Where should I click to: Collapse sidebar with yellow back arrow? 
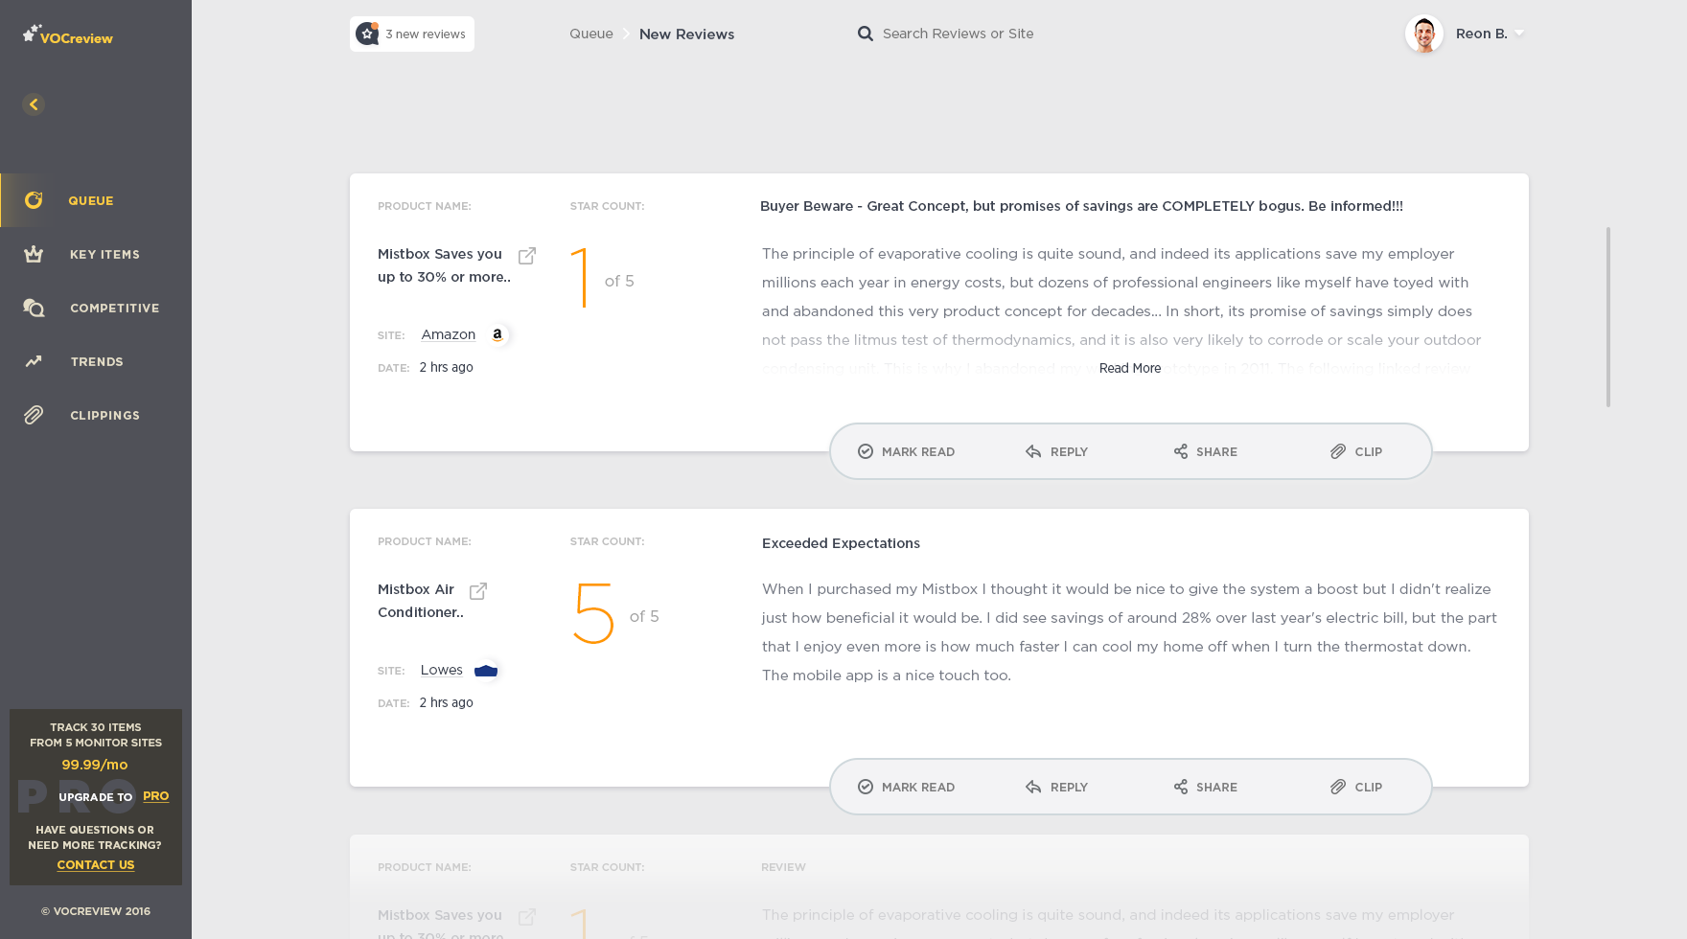34,104
